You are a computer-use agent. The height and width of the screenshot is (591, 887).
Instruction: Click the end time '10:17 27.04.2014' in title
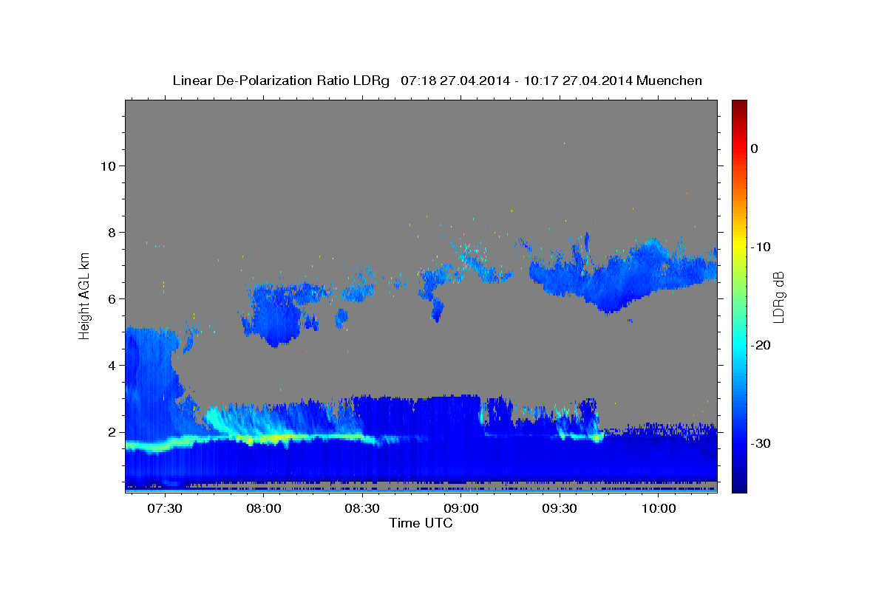coord(577,81)
